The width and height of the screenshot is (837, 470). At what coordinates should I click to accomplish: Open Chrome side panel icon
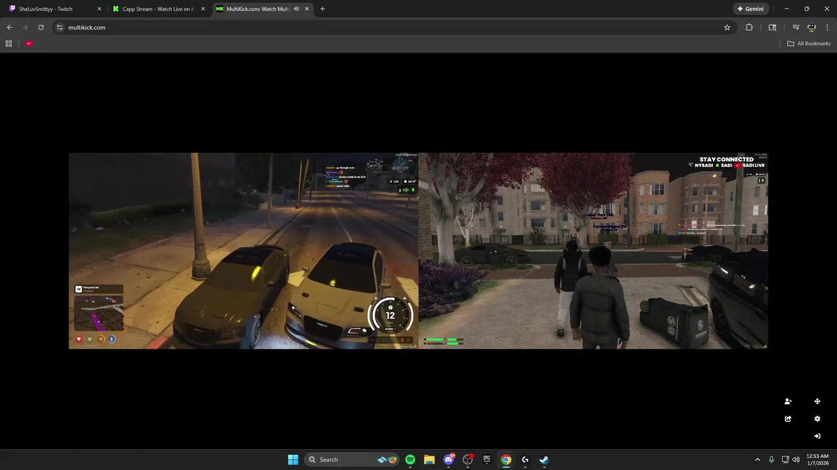pyautogui.click(x=772, y=27)
